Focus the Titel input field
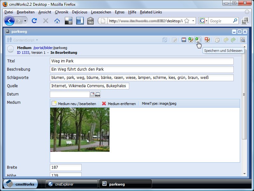The height and width of the screenshot is (191, 254). coord(142,61)
